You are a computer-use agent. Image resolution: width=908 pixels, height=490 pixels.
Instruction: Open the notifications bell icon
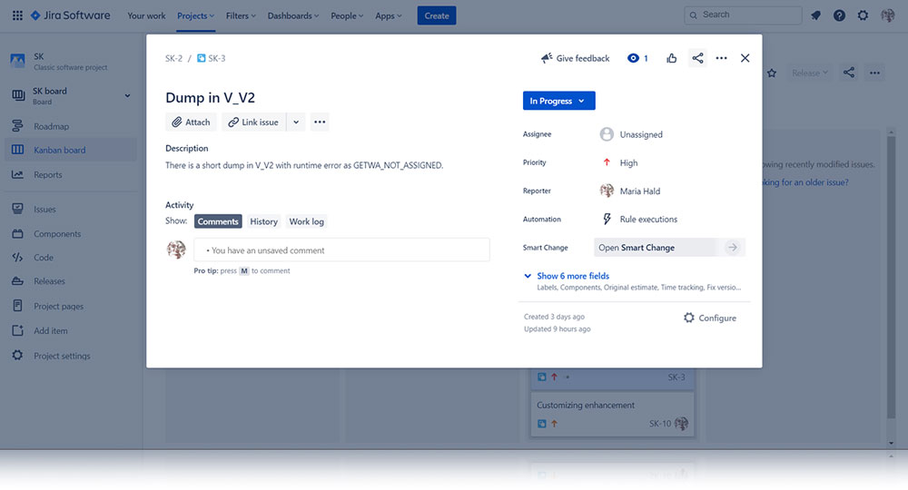pyautogui.click(x=815, y=15)
